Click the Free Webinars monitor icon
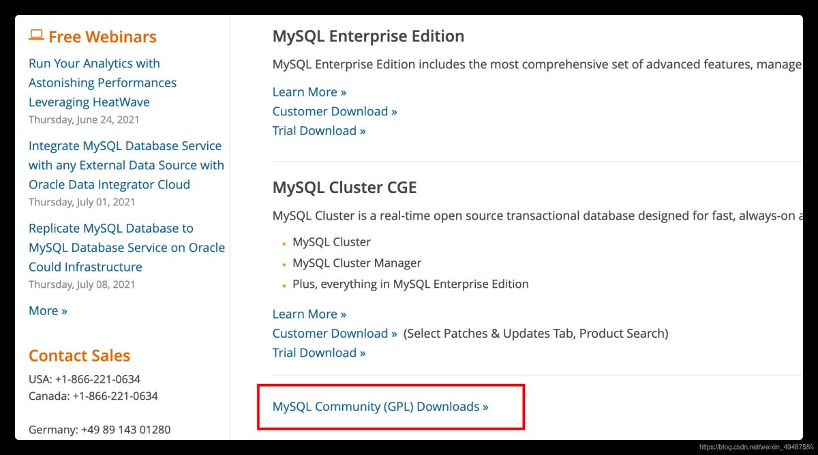 pyautogui.click(x=36, y=34)
